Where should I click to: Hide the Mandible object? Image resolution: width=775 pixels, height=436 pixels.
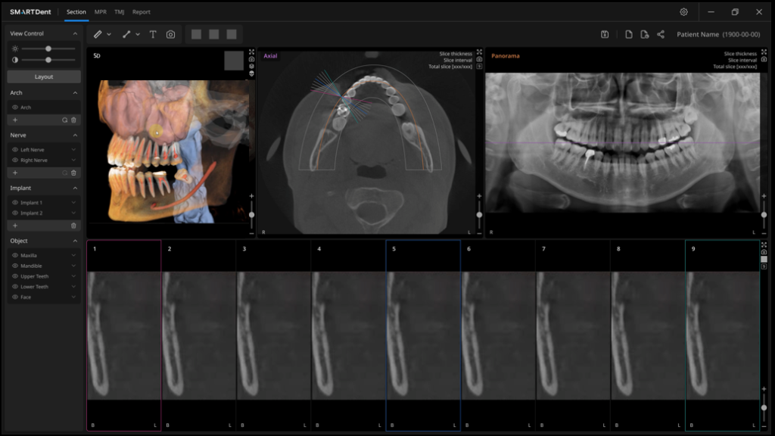click(x=15, y=266)
